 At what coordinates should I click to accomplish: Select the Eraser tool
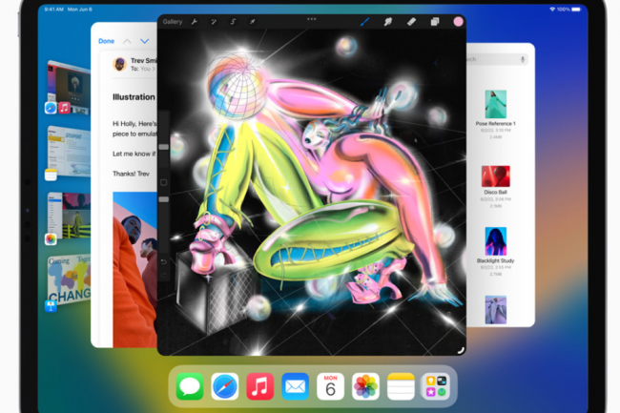(411, 22)
